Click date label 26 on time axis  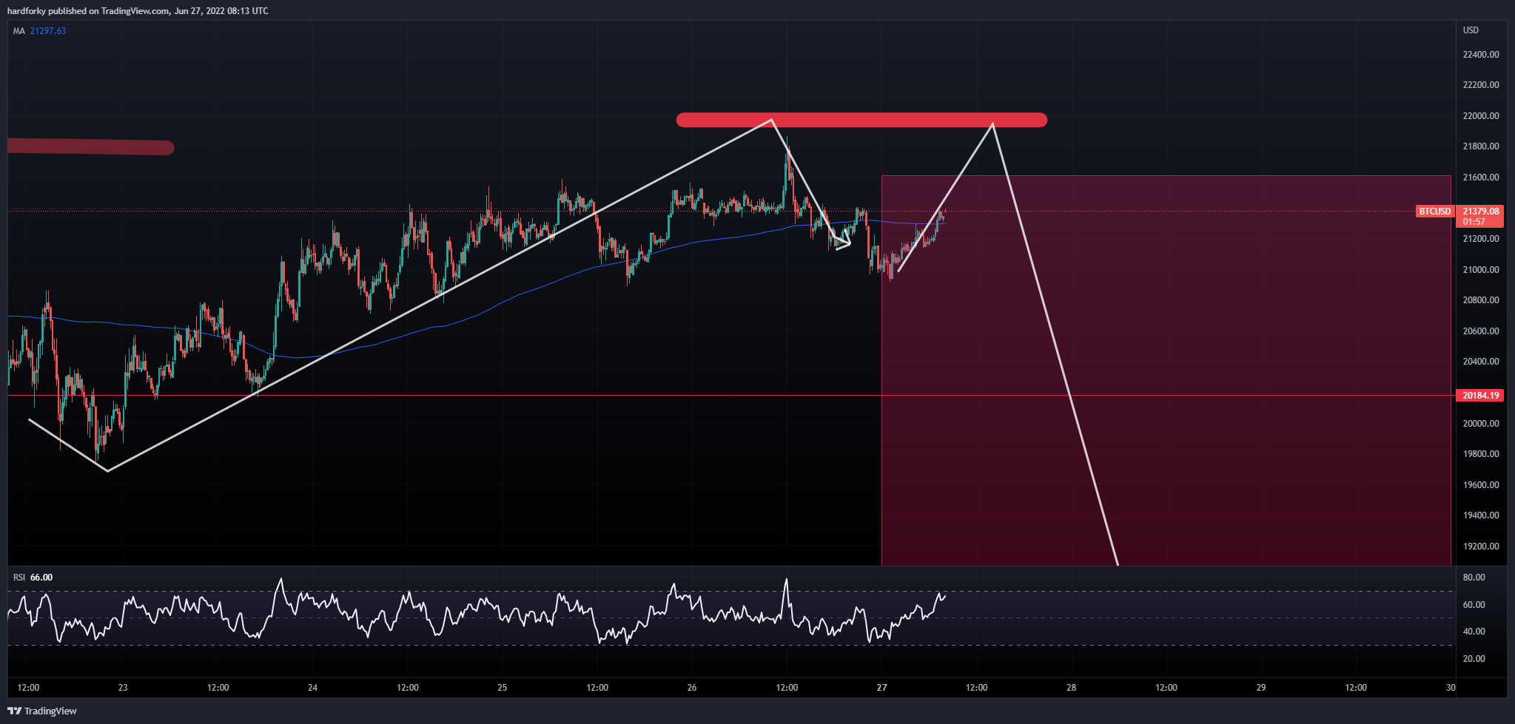pyautogui.click(x=692, y=688)
